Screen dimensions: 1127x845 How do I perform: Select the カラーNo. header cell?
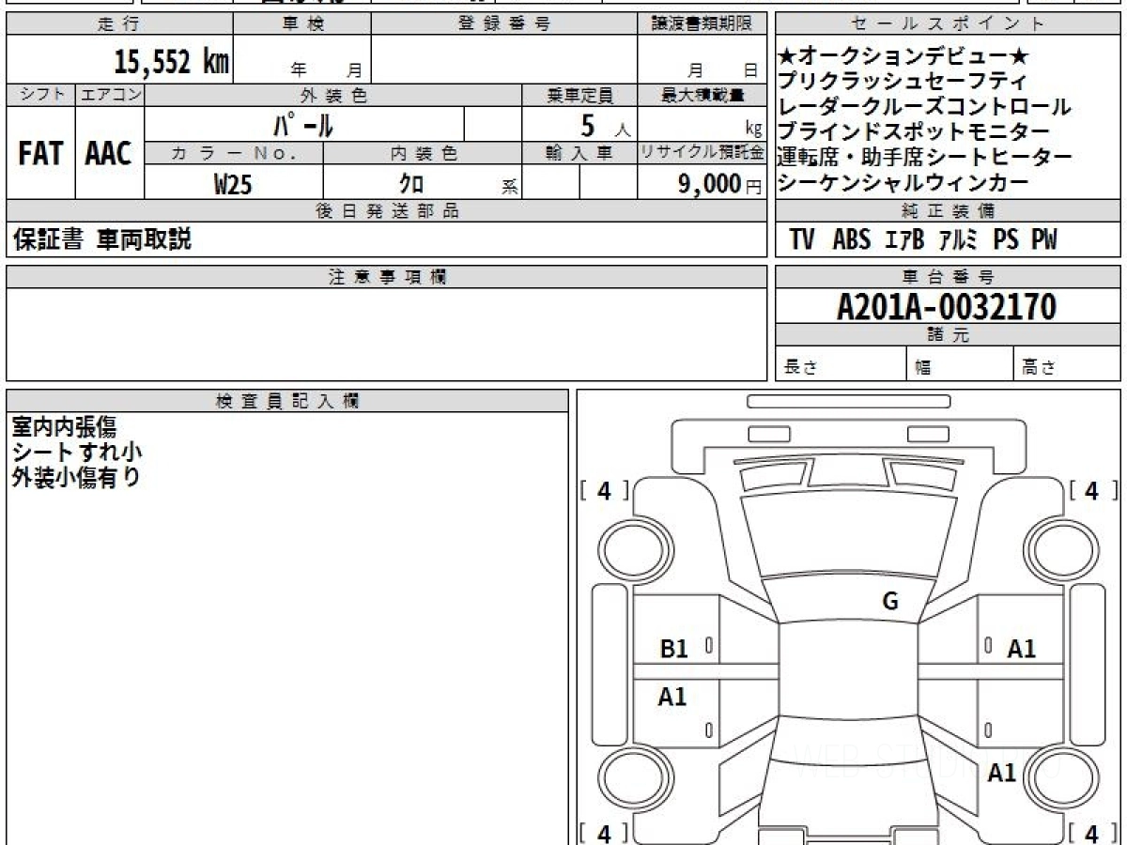(x=235, y=153)
